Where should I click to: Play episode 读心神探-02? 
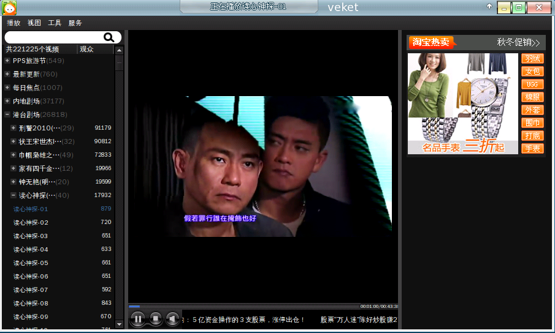(x=31, y=222)
